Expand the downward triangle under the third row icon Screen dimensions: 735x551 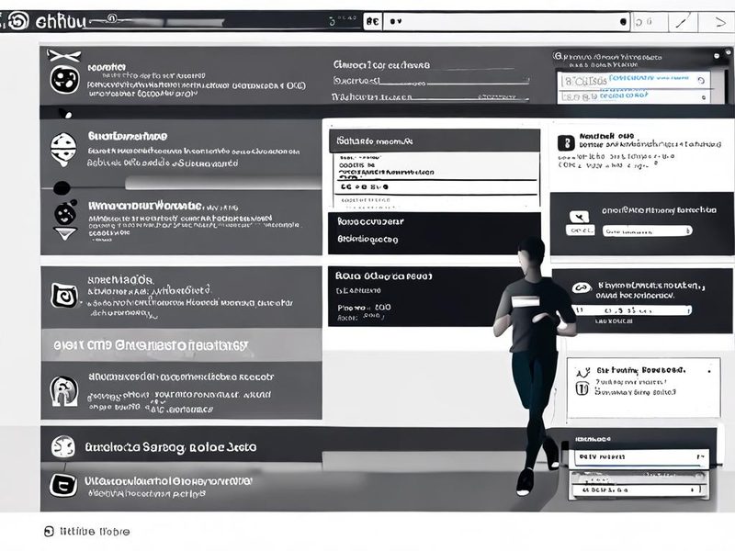65,233
